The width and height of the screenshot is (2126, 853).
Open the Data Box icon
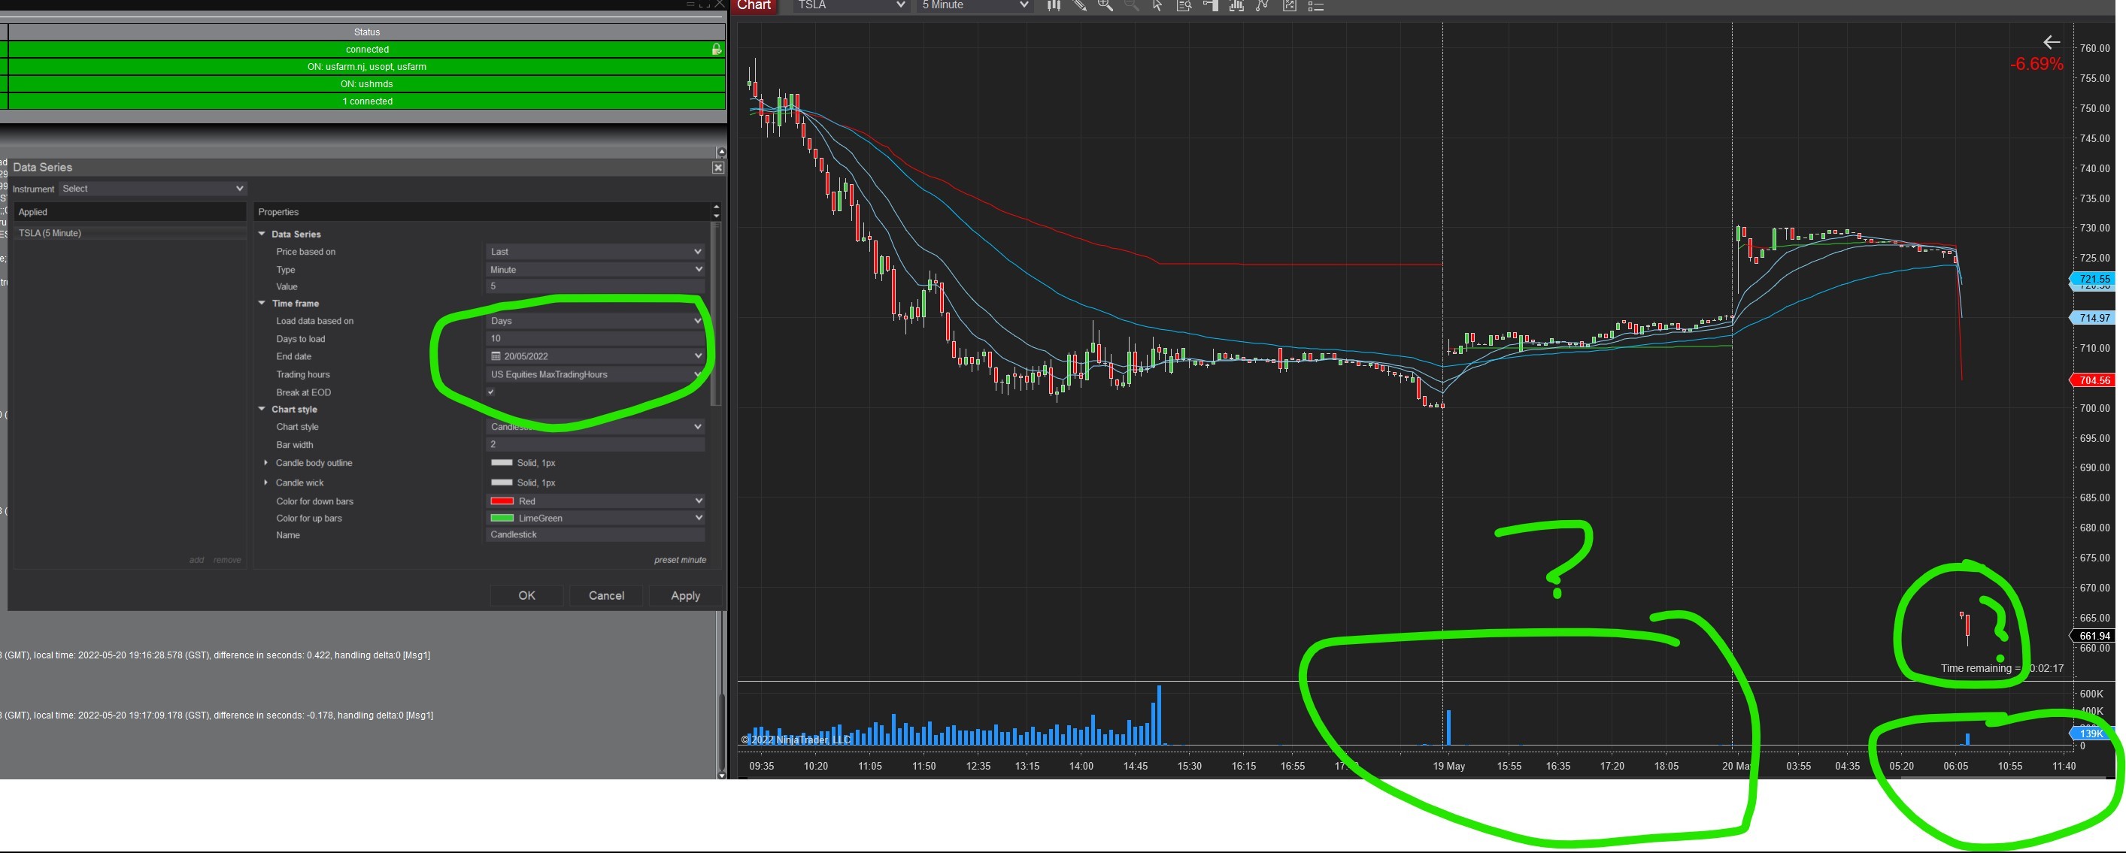tap(1184, 6)
